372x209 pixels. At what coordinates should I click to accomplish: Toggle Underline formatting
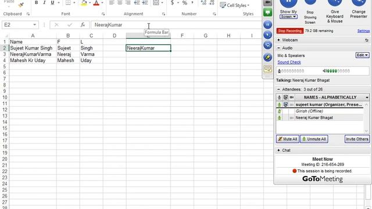[x=52, y=2]
